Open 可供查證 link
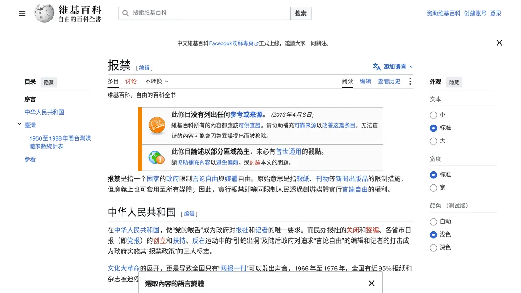This screenshot has width=521, height=293. pos(250,125)
